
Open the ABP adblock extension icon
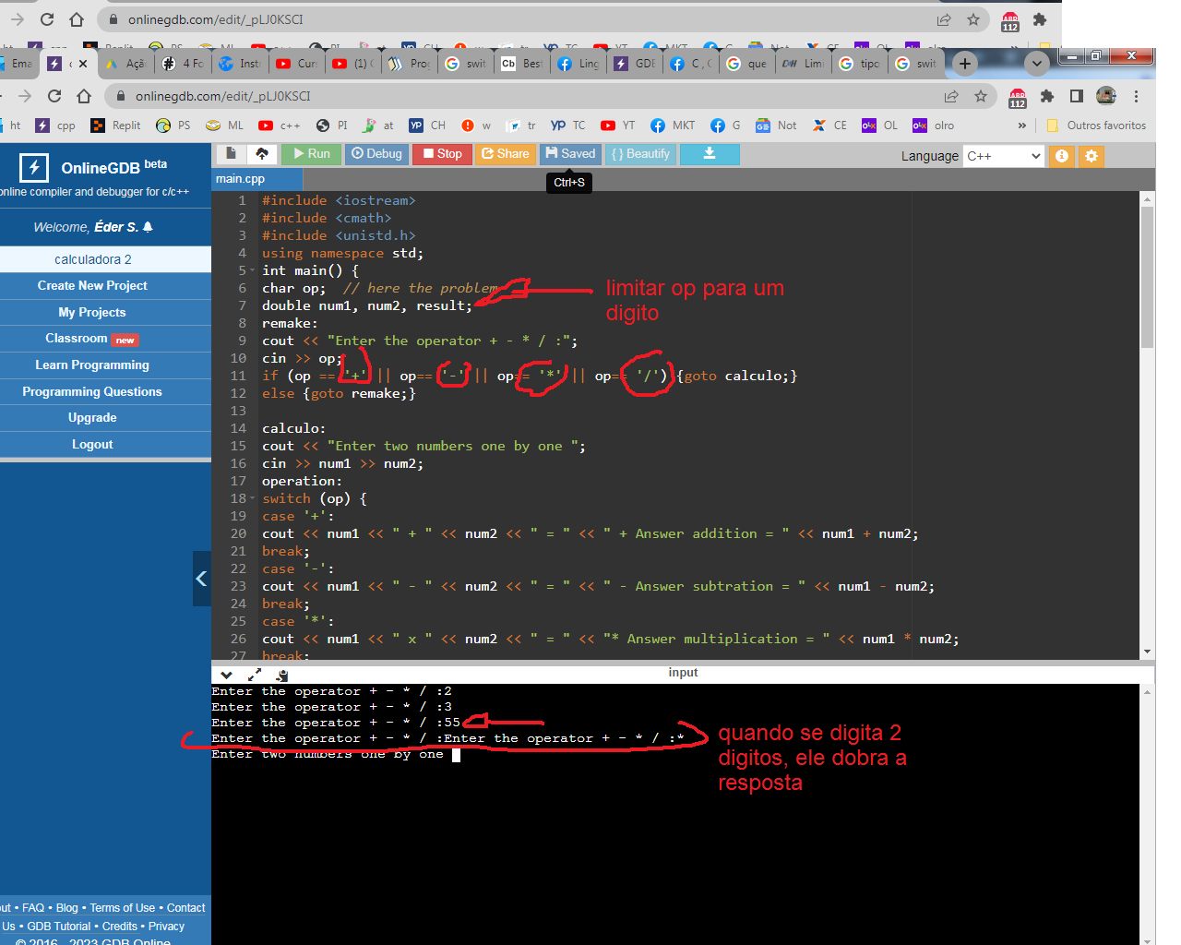1018,98
